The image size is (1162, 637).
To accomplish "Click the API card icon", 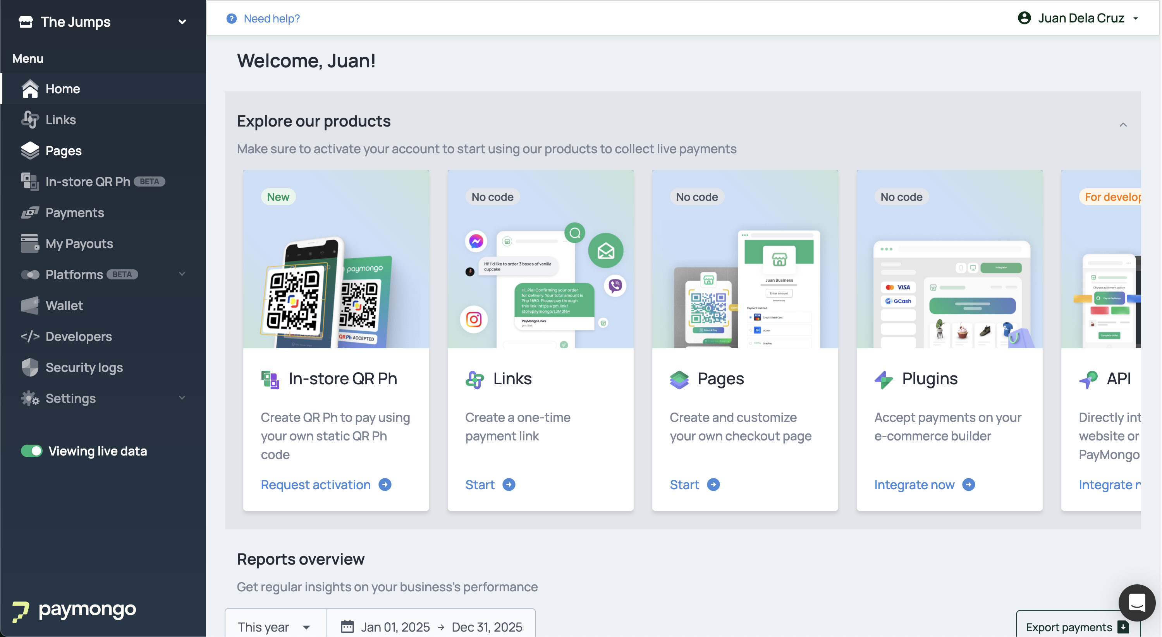I will [x=1088, y=379].
